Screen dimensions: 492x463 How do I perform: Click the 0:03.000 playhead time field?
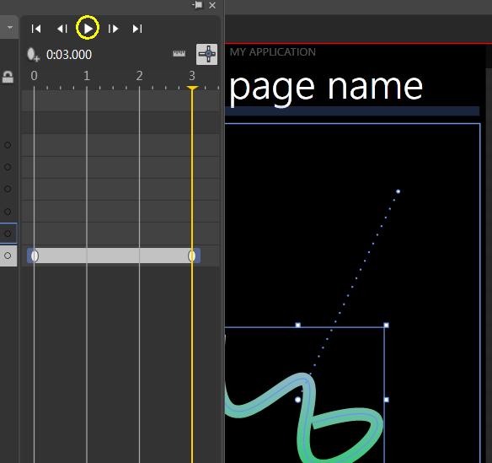69,55
